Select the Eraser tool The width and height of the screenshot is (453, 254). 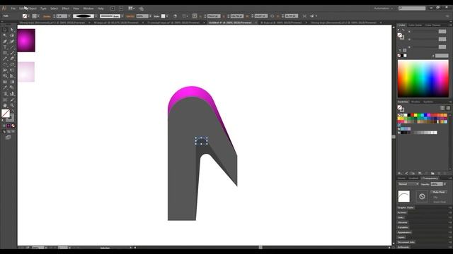12,59
